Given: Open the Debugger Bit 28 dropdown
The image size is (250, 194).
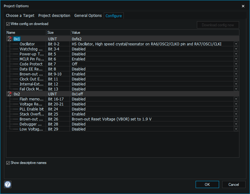Looking at the screenshot, I should click(x=236, y=124).
